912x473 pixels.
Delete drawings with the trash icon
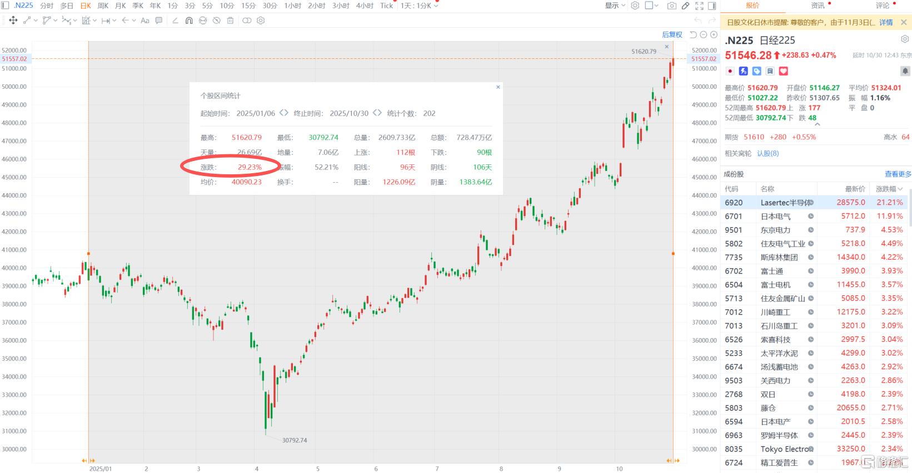(230, 21)
